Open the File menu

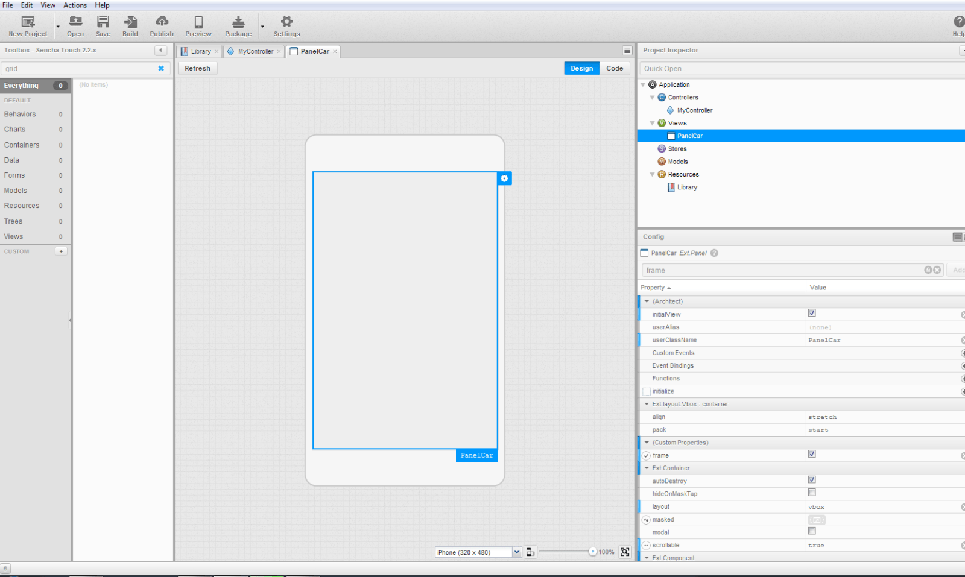[8, 5]
